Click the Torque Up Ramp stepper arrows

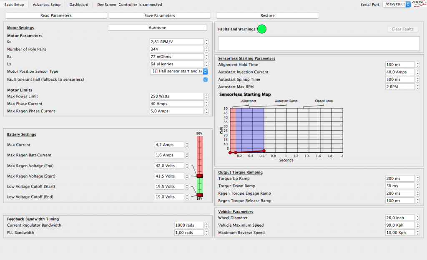click(418, 178)
